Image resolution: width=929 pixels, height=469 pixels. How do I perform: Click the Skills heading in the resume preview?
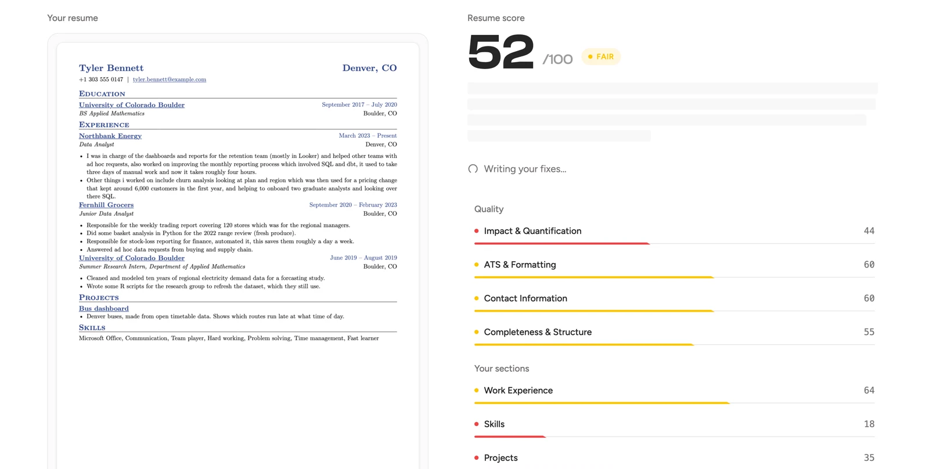coord(92,327)
